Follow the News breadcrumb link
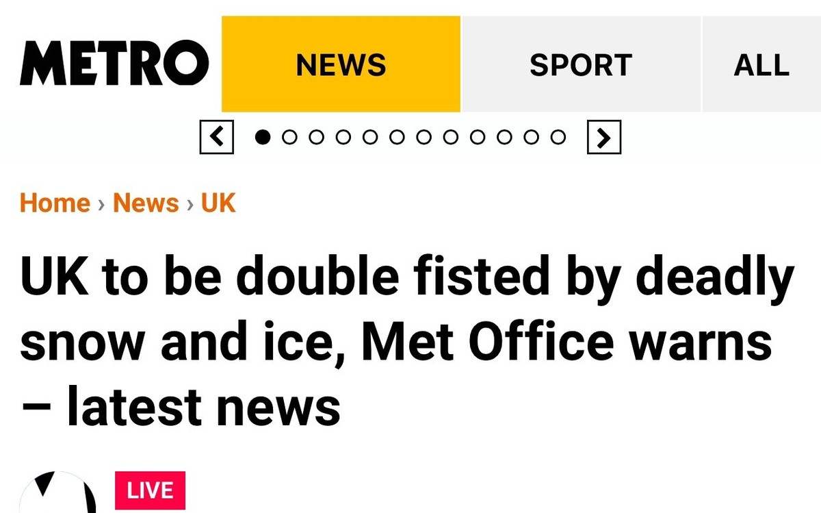This screenshot has width=821, height=513. click(146, 203)
